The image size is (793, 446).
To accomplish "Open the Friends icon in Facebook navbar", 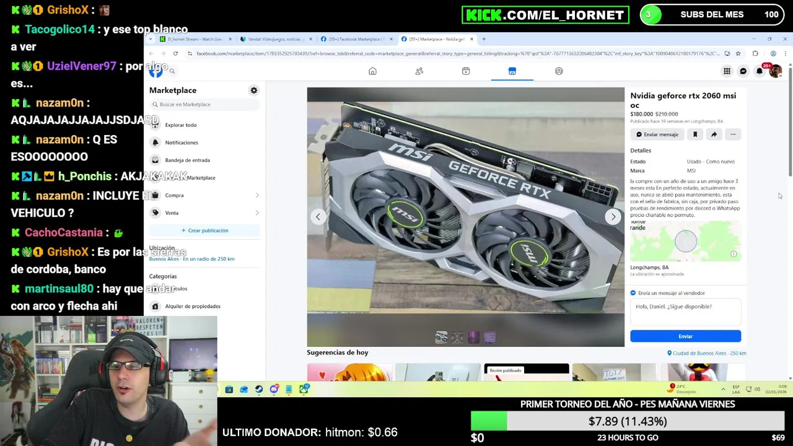I will [419, 71].
